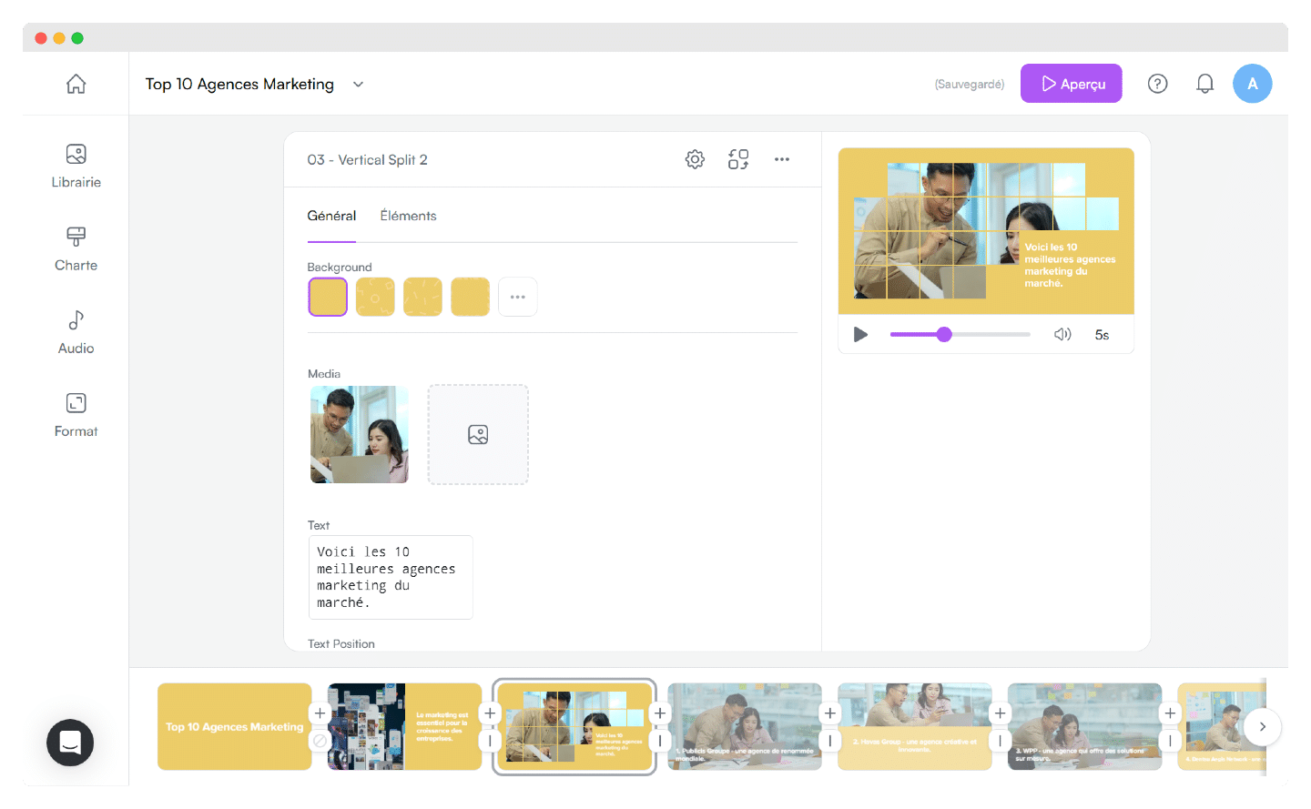Select the Publicis Groupe slide thumbnail

(x=745, y=726)
